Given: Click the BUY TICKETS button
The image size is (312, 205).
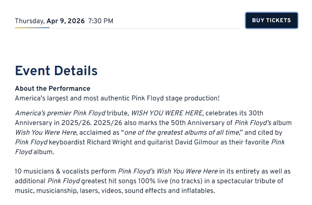Looking at the screenshot, I should [271, 20].
